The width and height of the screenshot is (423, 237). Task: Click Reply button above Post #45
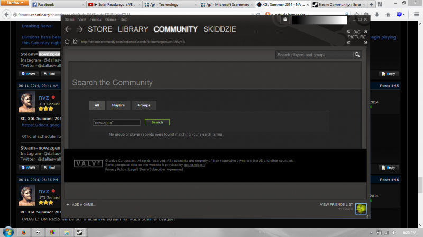pos(389,74)
